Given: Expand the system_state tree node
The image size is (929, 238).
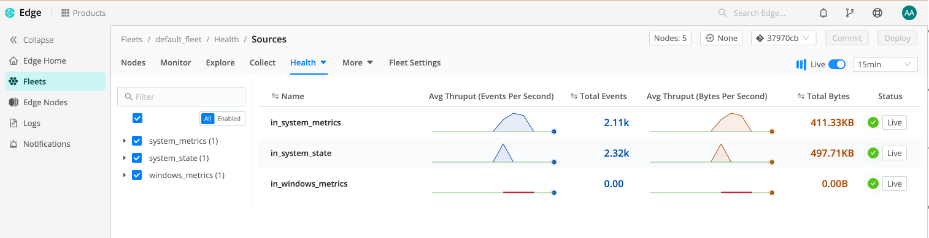Looking at the screenshot, I should 125,158.
